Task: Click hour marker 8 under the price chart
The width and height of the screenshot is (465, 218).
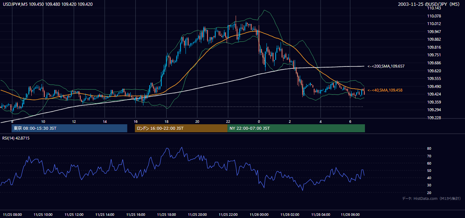Action: 12,121
